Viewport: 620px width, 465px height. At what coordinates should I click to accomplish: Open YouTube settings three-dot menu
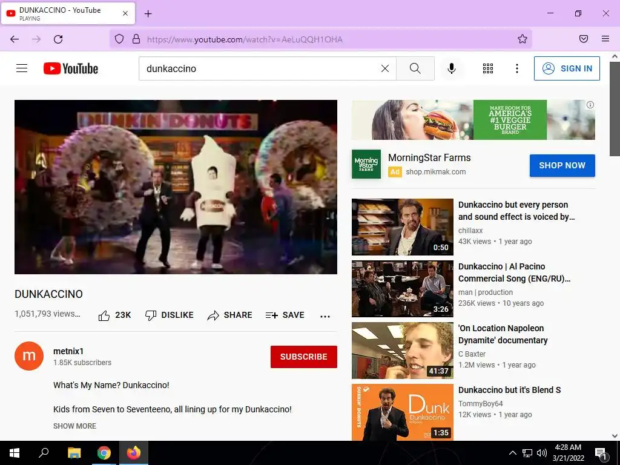click(x=517, y=68)
